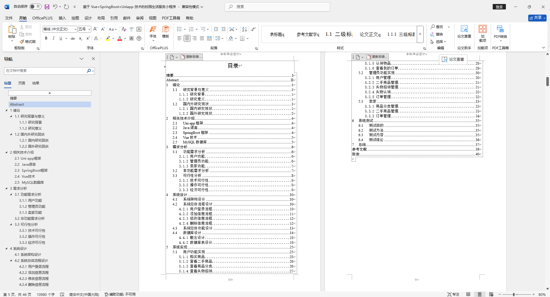The width and height of the screenshot is (550, 297).
Task: Click the Undo icon in quick access toolbar
Action: click(55, 7)
